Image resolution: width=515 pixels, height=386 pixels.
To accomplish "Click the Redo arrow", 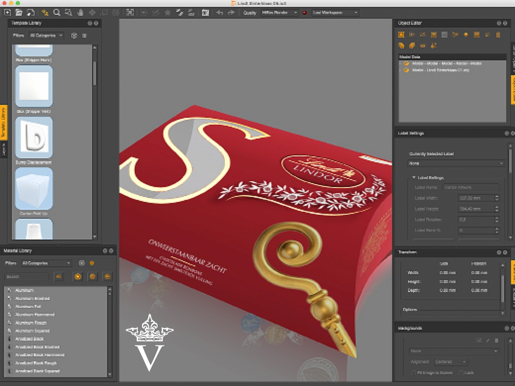I will coord(231,12).
